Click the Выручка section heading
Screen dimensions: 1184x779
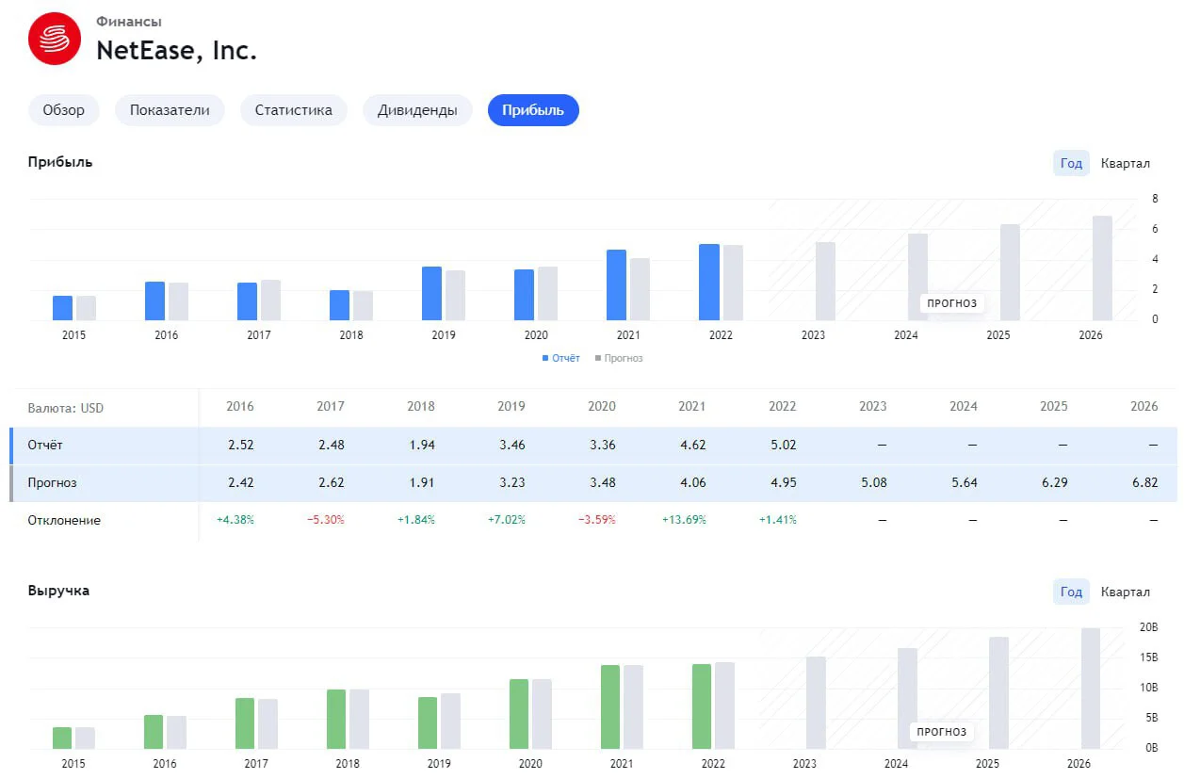[58, 591]
